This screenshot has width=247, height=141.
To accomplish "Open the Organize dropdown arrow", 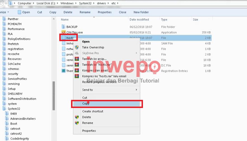I will [x=8, y=12].
